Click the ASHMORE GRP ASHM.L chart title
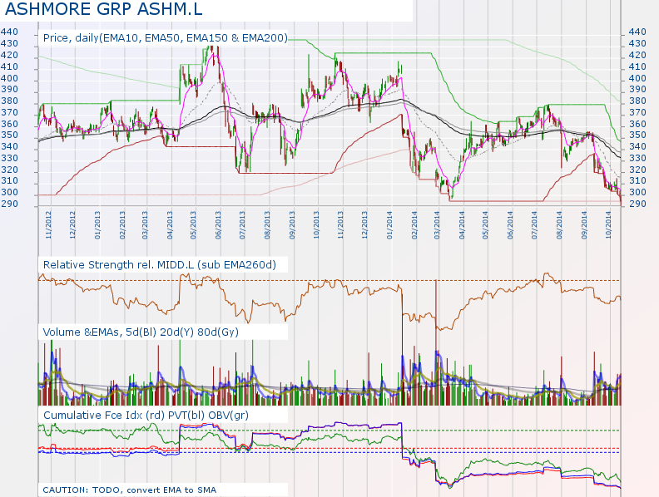The height and width of the screenshot is (497, 659). tap(103, 9)
